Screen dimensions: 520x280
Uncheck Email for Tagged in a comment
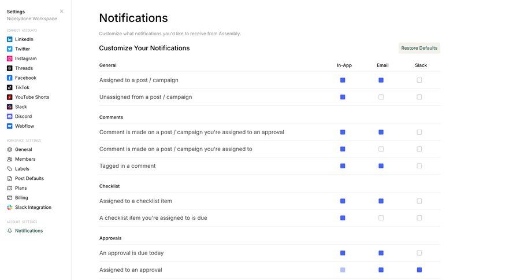pos(381,165)
